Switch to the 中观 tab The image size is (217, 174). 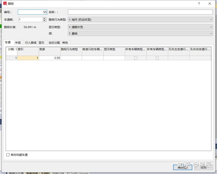pyautogui.click(x=18, y=42)
